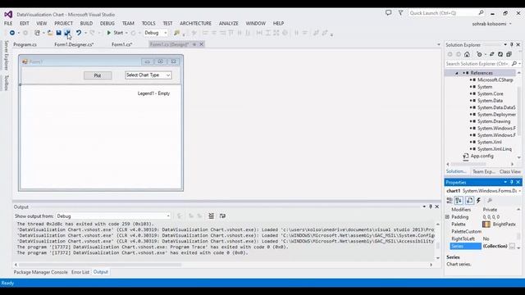The width and height of the screenshot is (525, 295).
Task: Open the Select Chart Type combo box
Action: (x=148, y=75)
